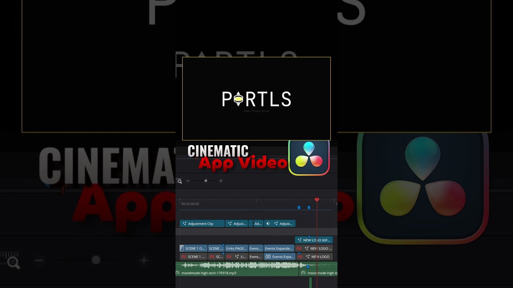
Task: Select the bottom-row 'NEW LOGO' clip
Action: coord(314,256)
